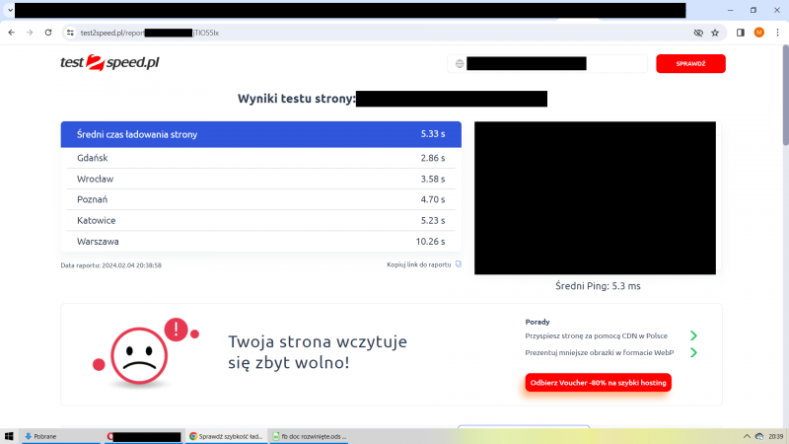789x444 pixels.
Task: Click the copy icon beside Kopiuj link
Action: (459, 264)
